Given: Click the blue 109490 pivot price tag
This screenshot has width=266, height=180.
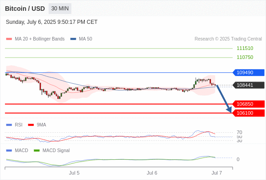Looking at the screenshot, I should pyautogui.click(x=248, y=72).
